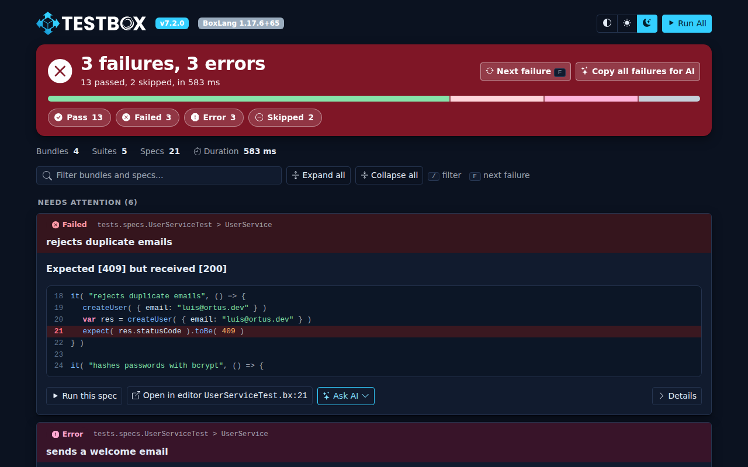Screen dimensions: 748x467
Task: Toggle the Failed 3 filter pill
Action: (148, 117)
